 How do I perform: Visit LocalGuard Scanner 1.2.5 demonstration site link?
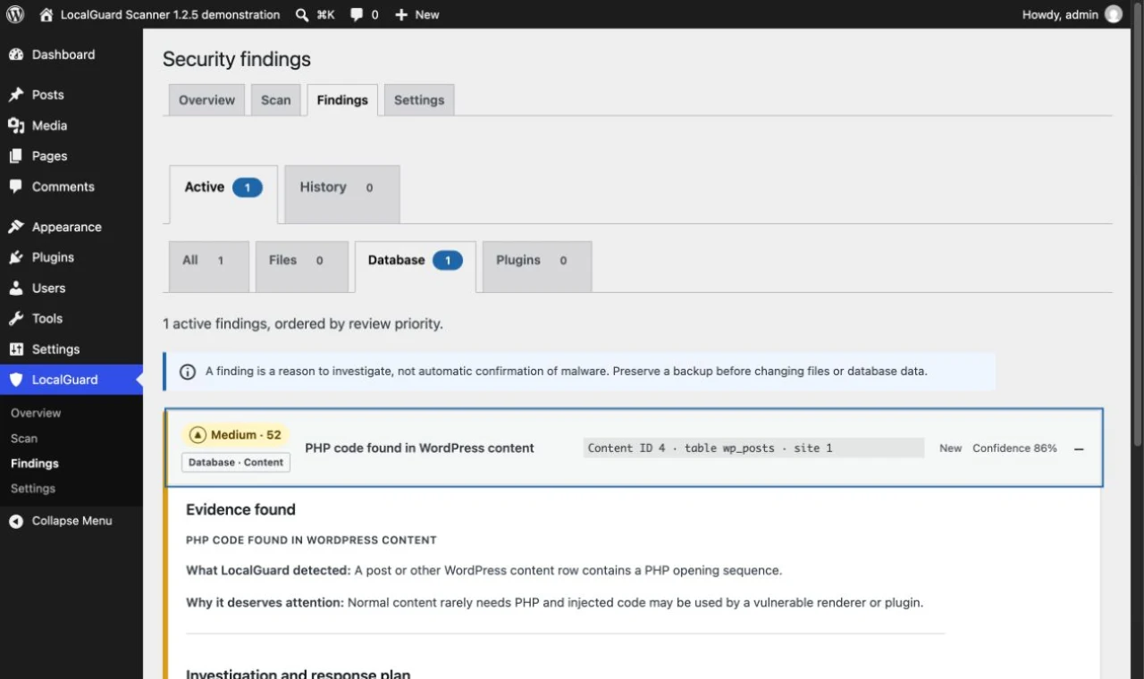click(x=170, y=14)
